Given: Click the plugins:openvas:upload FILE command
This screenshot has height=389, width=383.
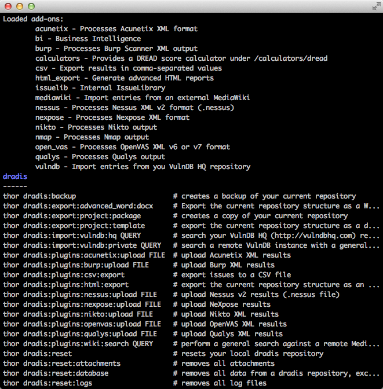Looking at the screenshot, I should [82, 324].
